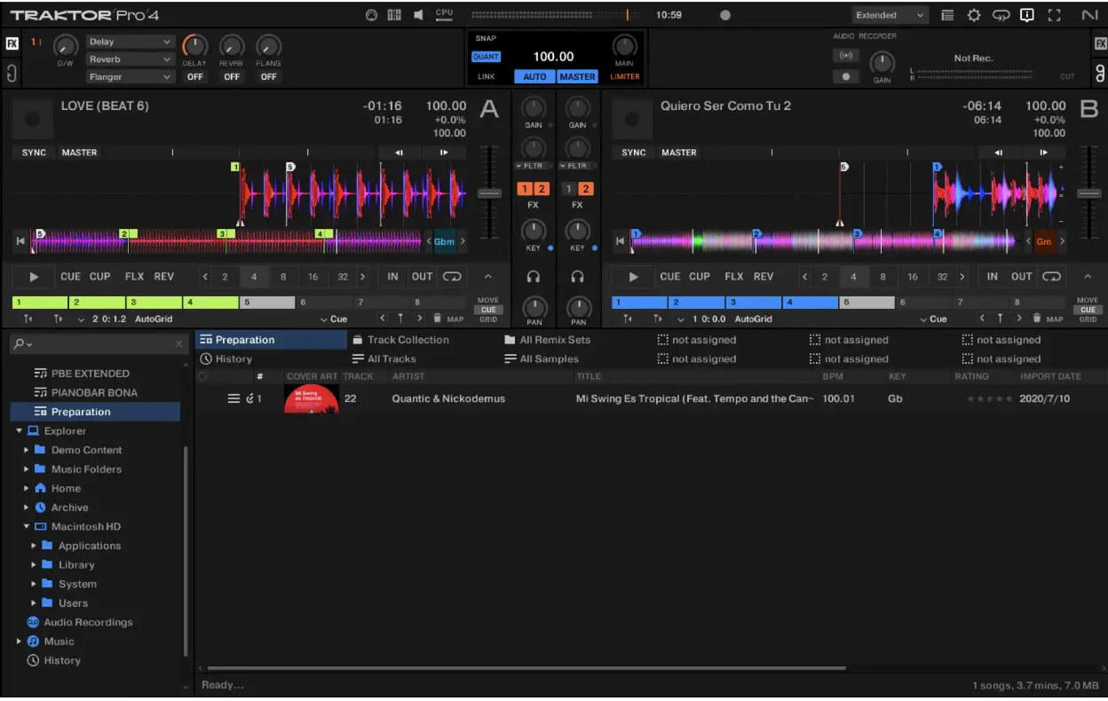The height and width of the screenshot is (701, 1108).
Task: Click the MIDI controller indicator icon
Action: [371, 15]
